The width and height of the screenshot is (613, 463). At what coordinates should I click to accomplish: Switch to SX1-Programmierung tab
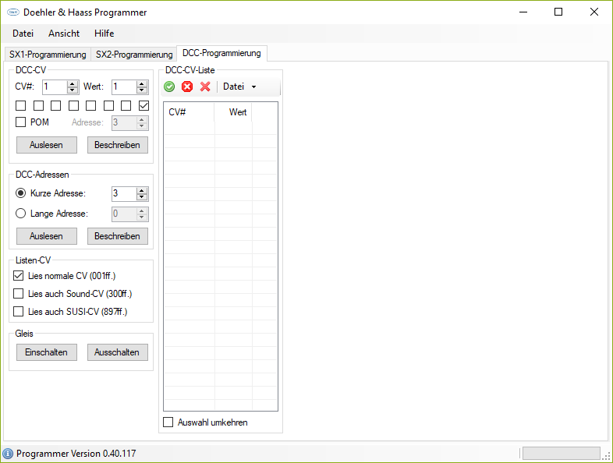(x=48, y=55)
